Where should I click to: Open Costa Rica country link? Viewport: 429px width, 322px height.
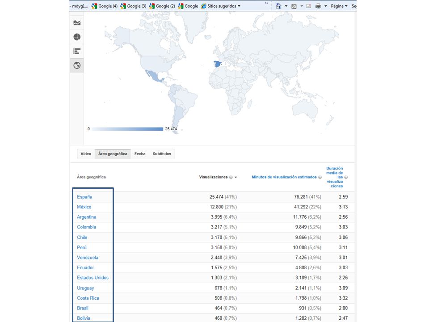click(88, 298)
